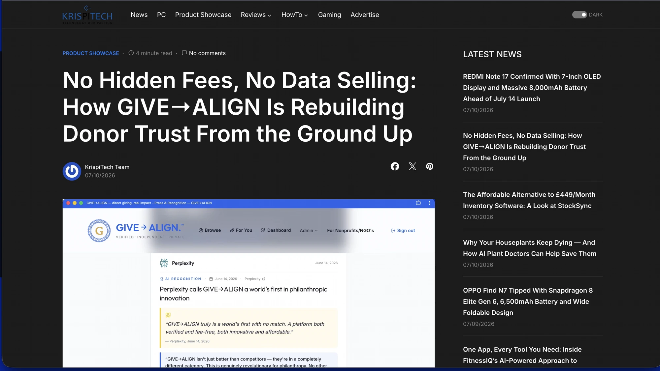Expand the Reviews dropdown menu

pos(256,15)
